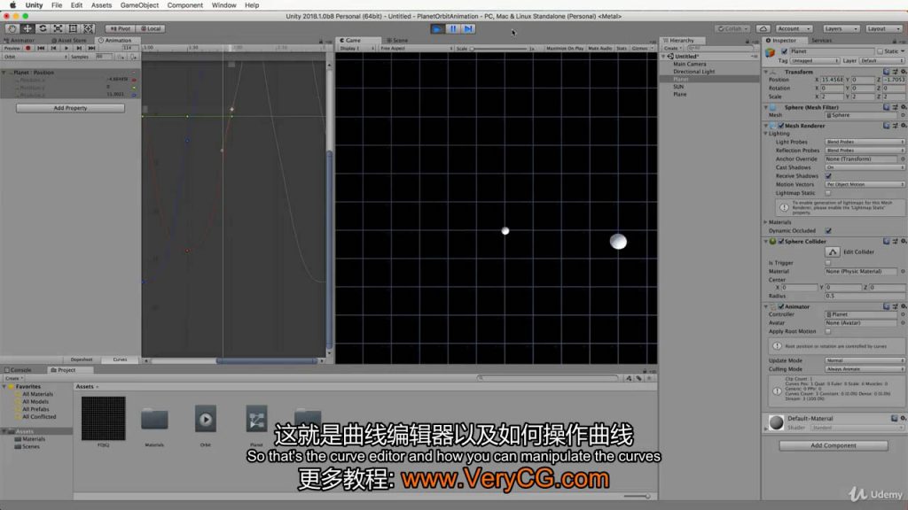Select the Orbit animation asset thumbnail
This screenshot has width=908, height=510.
206,419
